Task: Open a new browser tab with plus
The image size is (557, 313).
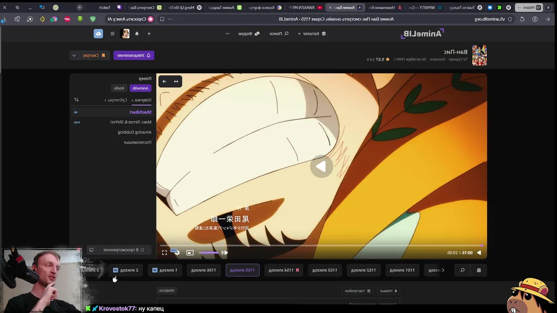Action: pos(80,7)
